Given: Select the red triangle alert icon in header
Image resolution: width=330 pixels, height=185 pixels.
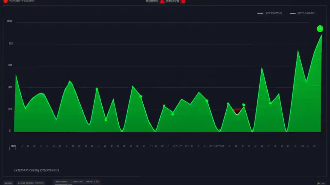Looking at the screenshot, I should [162, 1].
